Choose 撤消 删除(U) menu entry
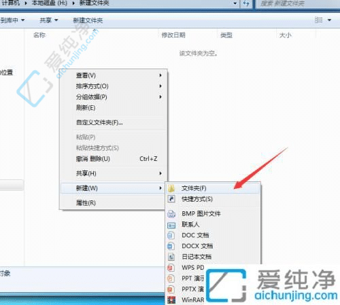This screenshot has height=305, width=340. click(x=114, y=159)
